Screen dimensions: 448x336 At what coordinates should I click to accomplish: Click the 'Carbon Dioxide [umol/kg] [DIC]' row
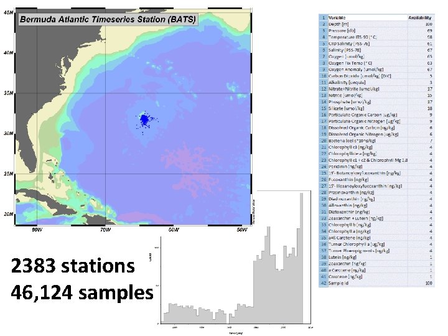click(x=376, y=76)
